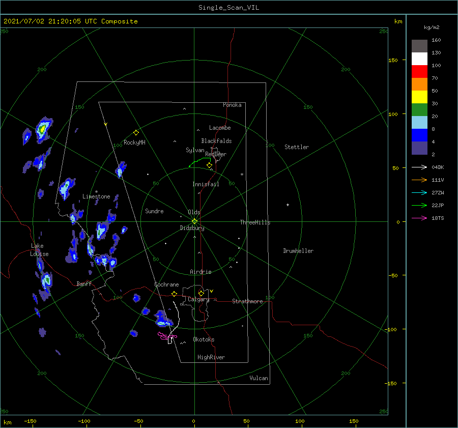This screenshot has width=458, height=428.
Task: Click the Innisfail label
Action: pyautogui.click(x=206, y=184)
